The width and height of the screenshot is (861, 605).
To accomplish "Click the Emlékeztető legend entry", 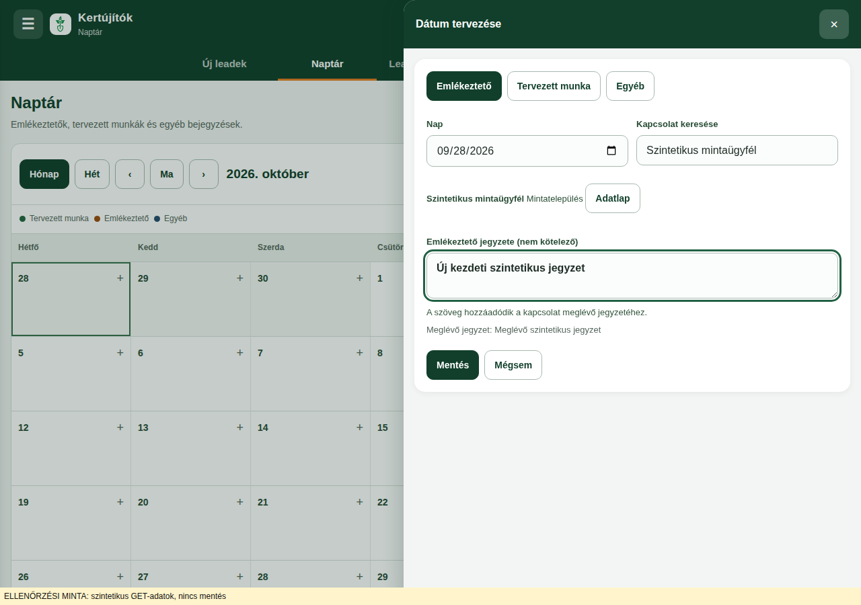I will pyautogui.click(x=121, y=218).
